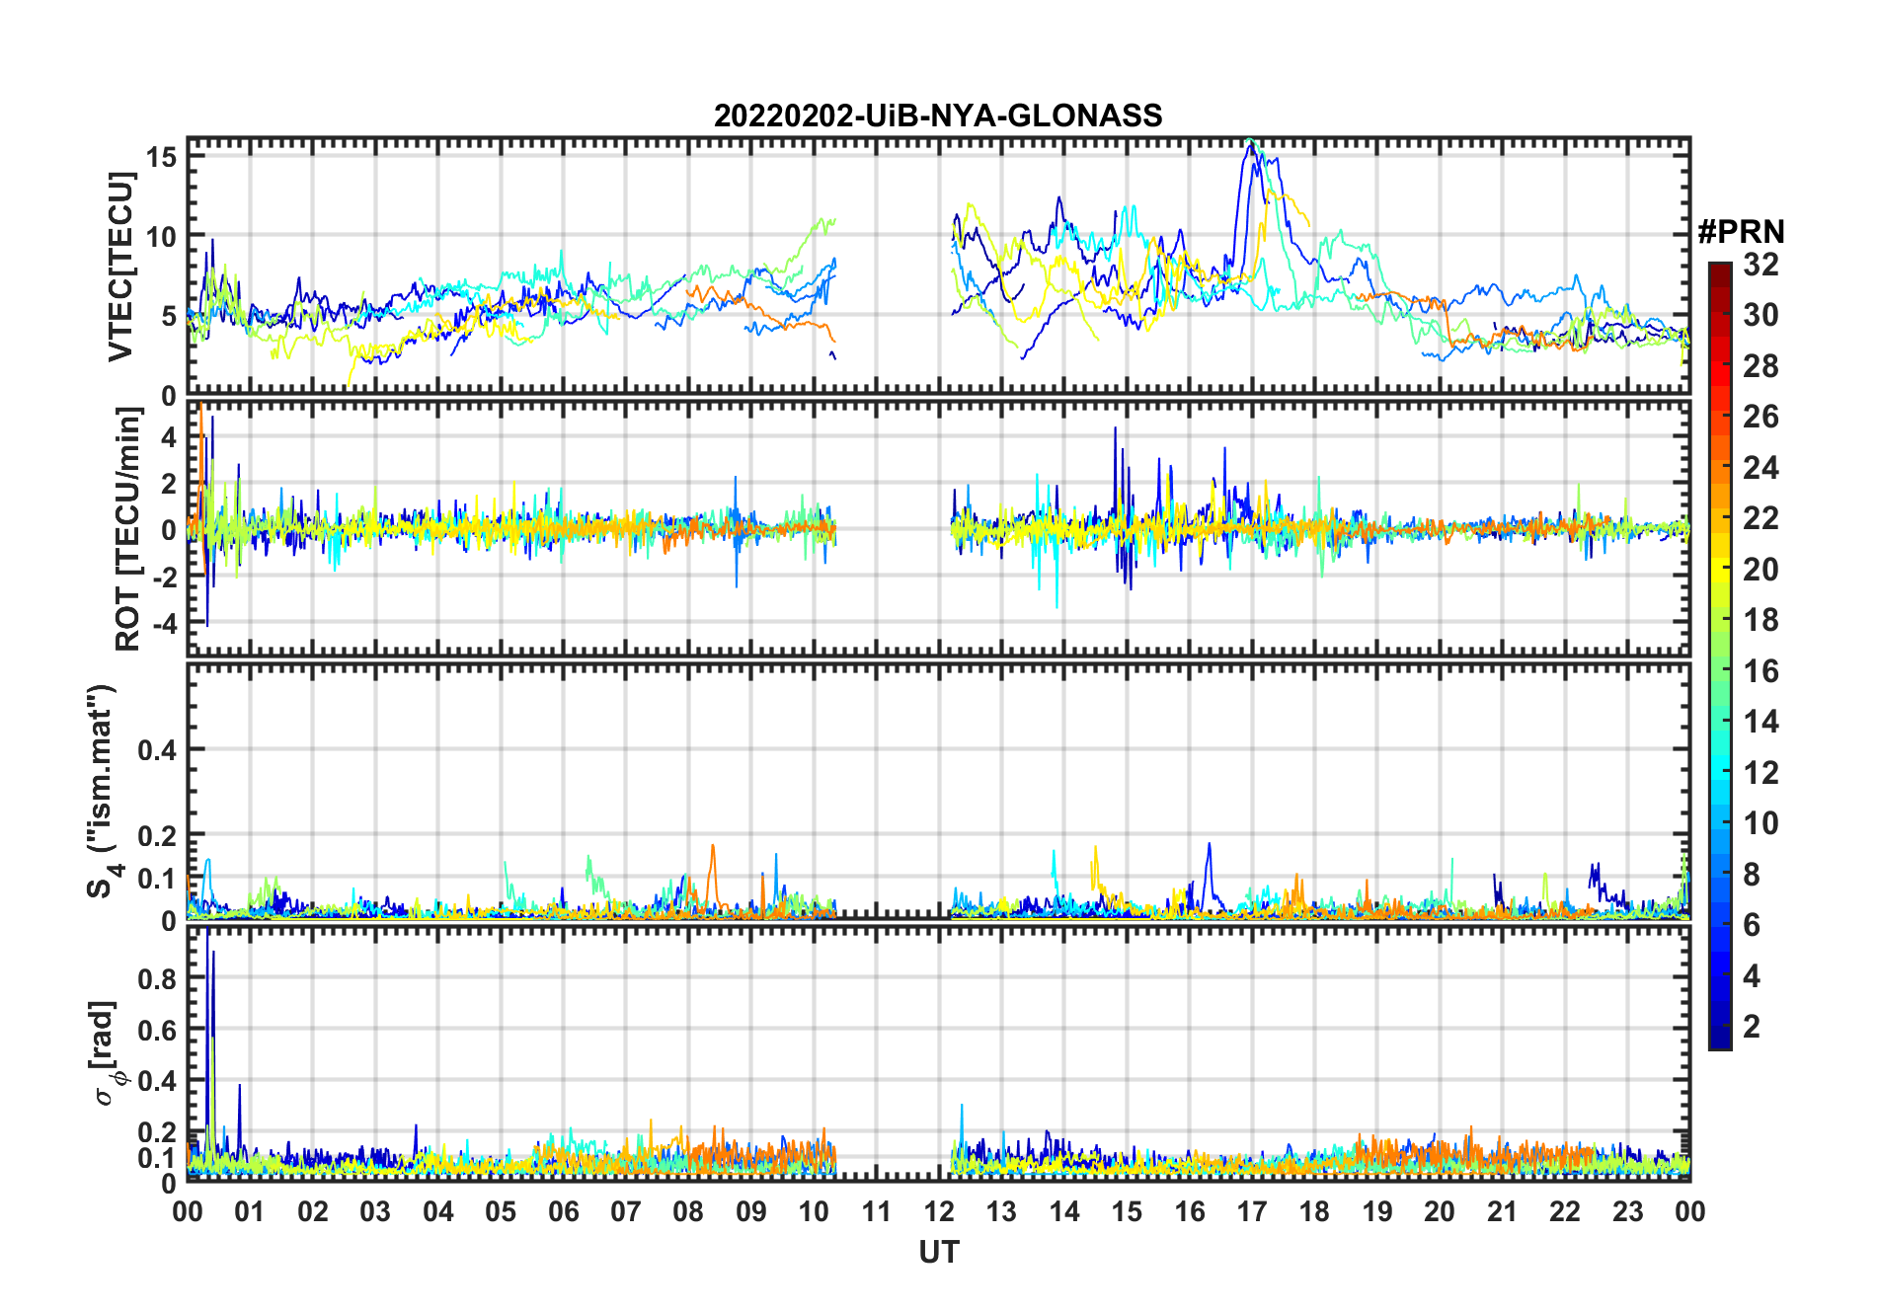Click the x-axis tick label 17
The width and height of the screenshot is (1878, 1313).
pos(1252,1211)
